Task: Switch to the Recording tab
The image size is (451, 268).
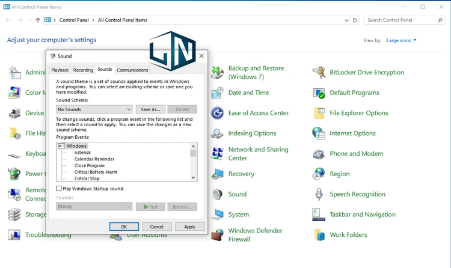Action: click(83, 70)
